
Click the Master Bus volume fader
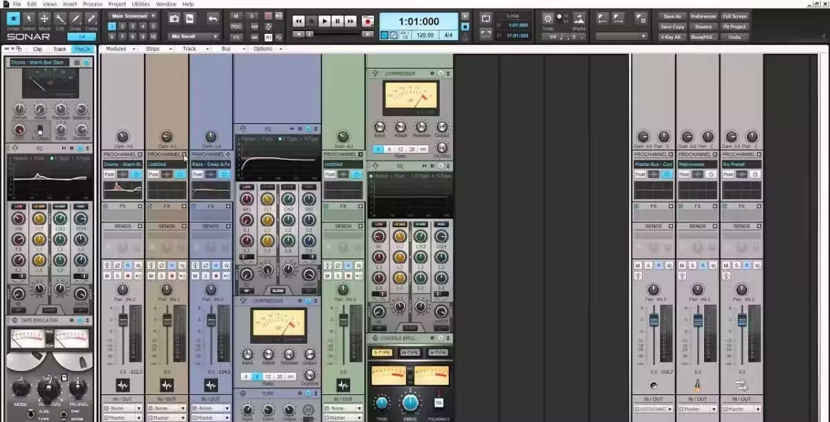[654, 320]
